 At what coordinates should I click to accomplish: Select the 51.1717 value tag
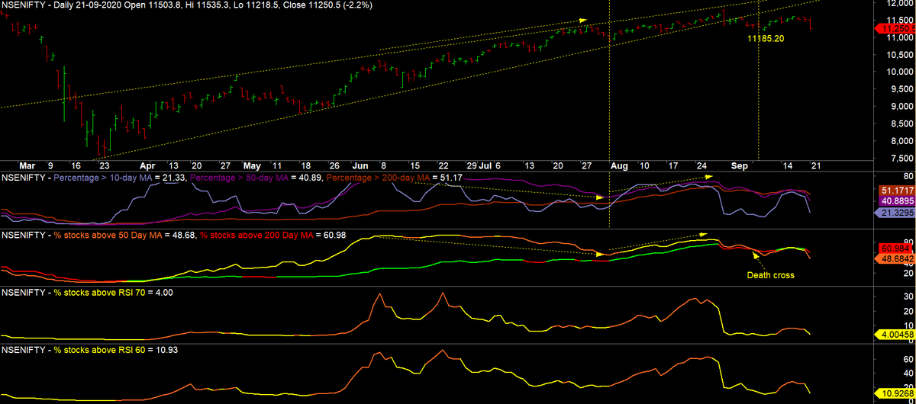896,189
